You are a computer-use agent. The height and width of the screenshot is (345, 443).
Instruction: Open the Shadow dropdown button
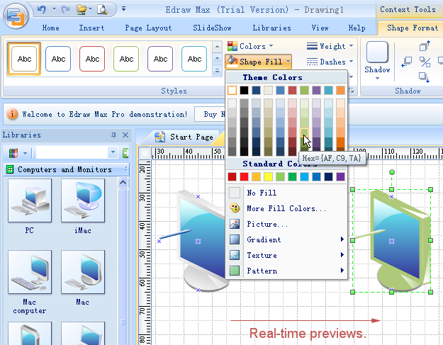click(377, 61)
